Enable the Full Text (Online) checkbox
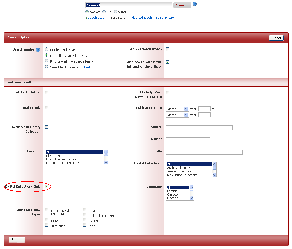292x249 pixels. pyautogui.click(x=47, y=92)
